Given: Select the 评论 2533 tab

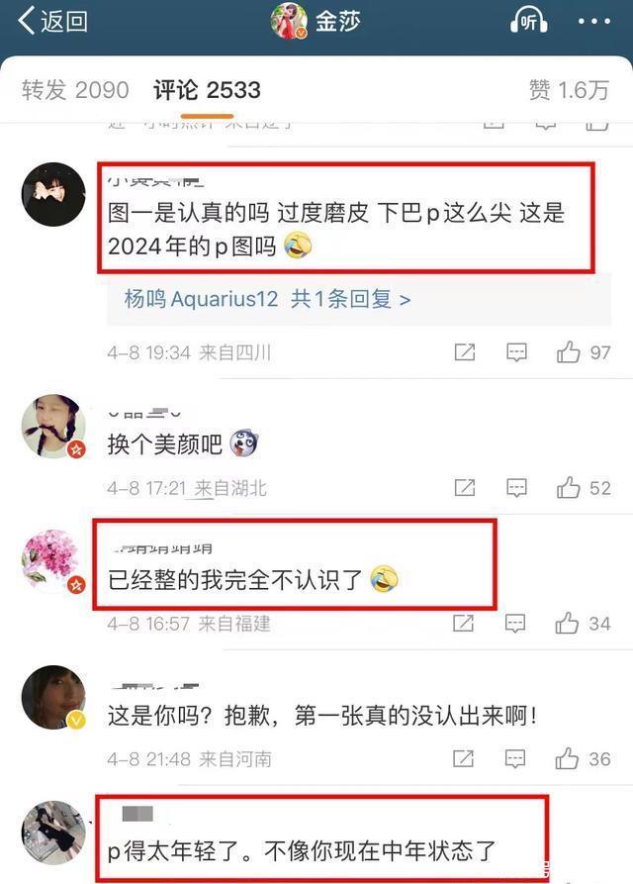Looking at the screenshot, I should coord(207,90).
